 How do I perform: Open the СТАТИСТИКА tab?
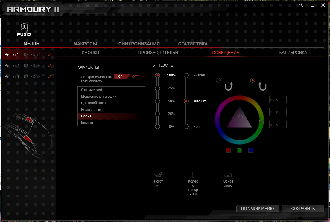point(193,44)
